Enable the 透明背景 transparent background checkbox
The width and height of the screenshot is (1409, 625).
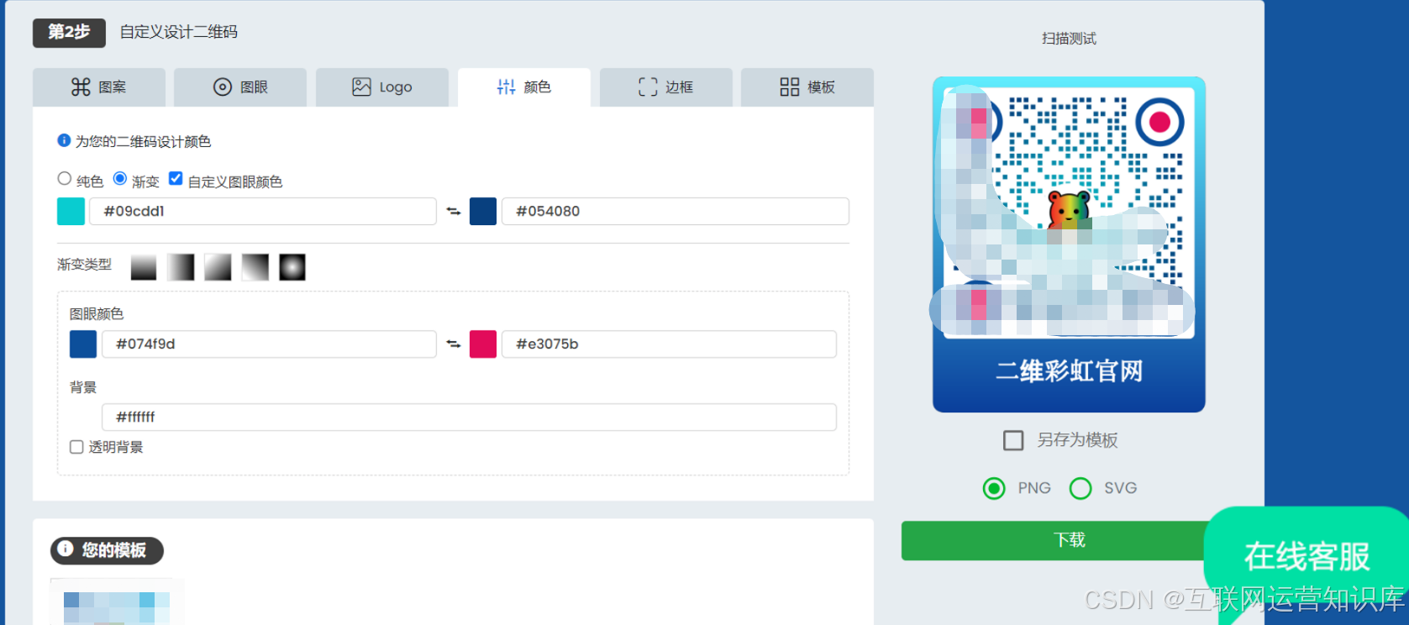coord(76,447)
